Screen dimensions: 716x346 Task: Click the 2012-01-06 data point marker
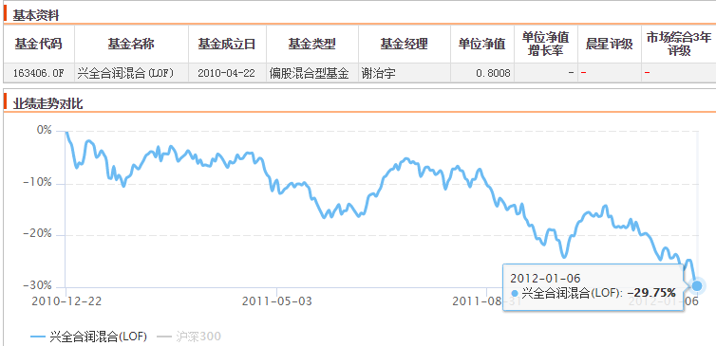point(697,286)
